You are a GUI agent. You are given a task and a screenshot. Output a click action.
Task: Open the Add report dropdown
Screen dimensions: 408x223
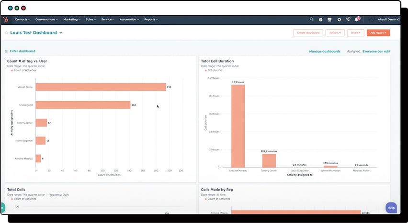378,33
